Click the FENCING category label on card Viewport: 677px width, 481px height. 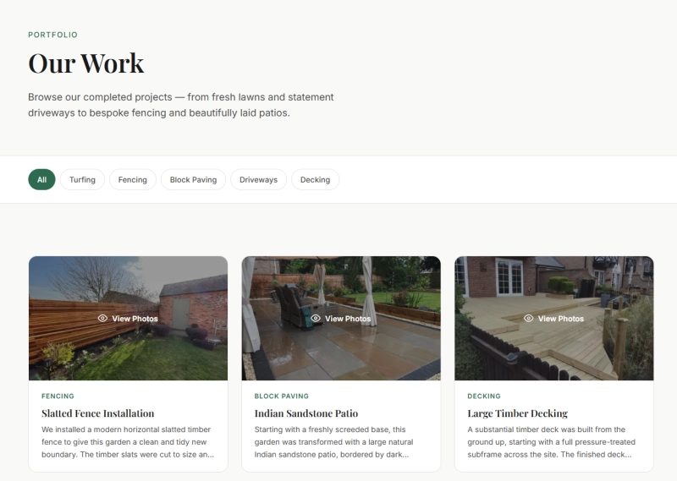click(x=58, y=396)
